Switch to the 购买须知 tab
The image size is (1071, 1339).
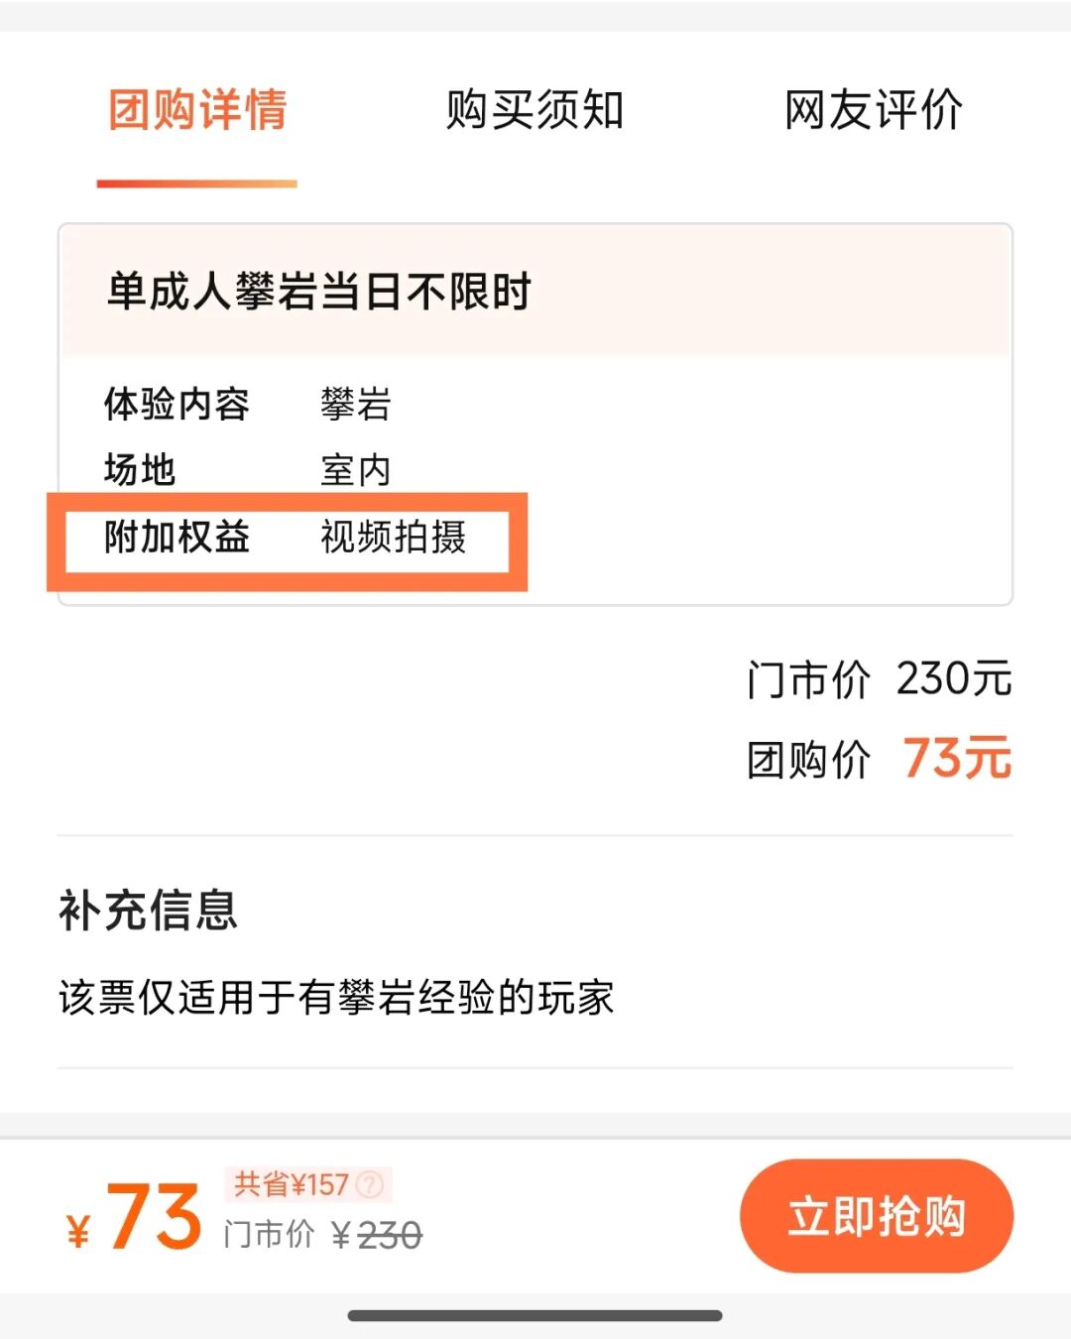point(535,109)
